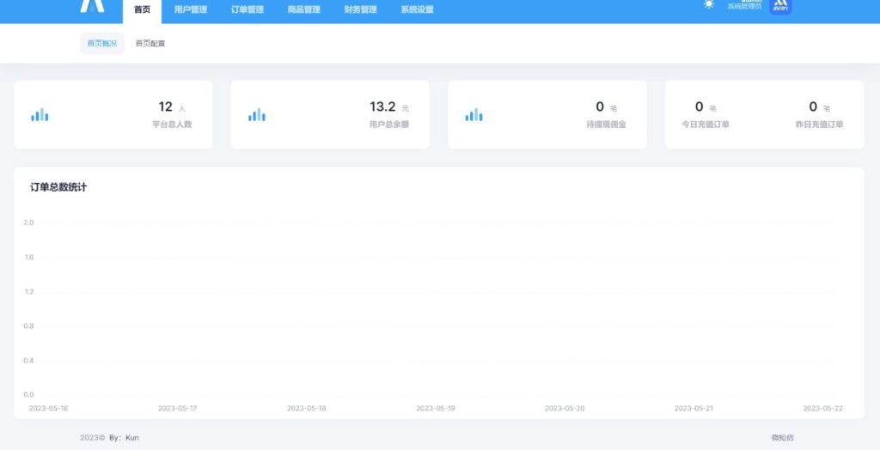Click the 2.0 y-axis label

(x=28, y=222)
